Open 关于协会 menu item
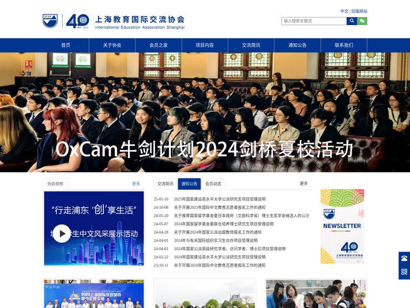410x308 pixels. point(112,45)
